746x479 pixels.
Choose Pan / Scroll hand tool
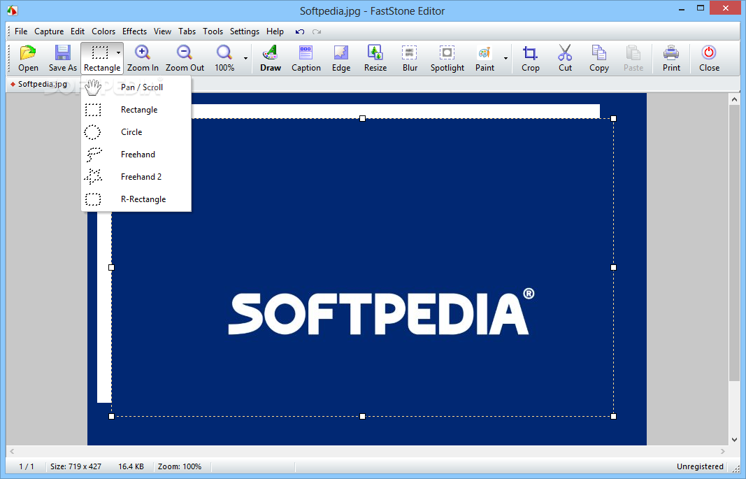(136, 87)
